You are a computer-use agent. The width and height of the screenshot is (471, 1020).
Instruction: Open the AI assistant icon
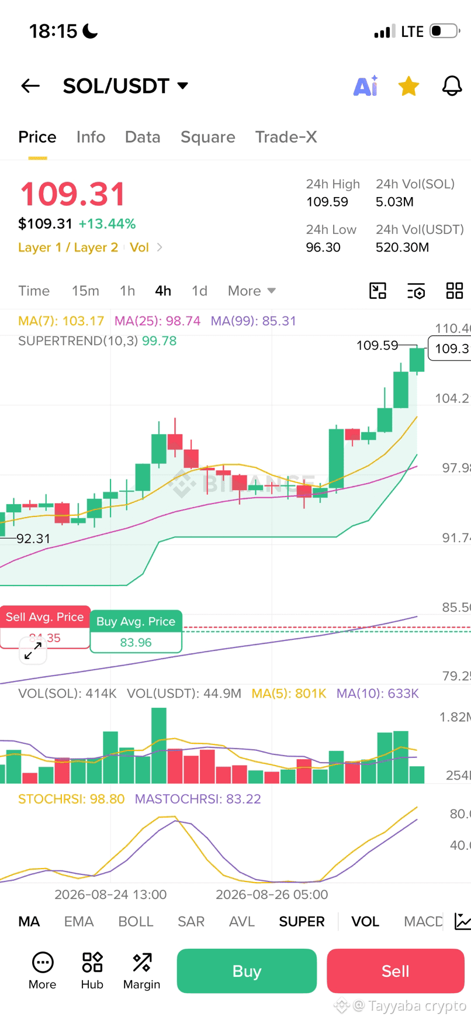[366, 86]
